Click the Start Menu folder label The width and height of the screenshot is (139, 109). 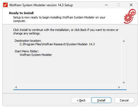point(27,51)
